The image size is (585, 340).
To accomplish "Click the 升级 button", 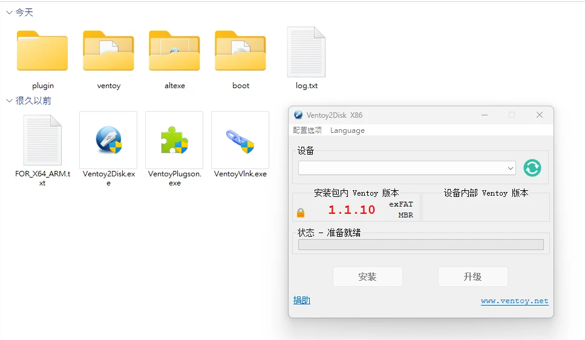I will coord(472,277).
